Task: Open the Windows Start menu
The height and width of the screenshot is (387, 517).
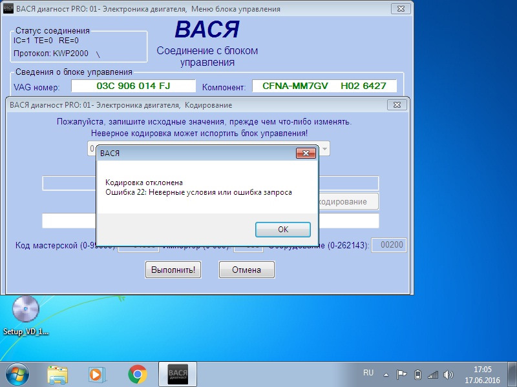Action: (x=17, y=375)
